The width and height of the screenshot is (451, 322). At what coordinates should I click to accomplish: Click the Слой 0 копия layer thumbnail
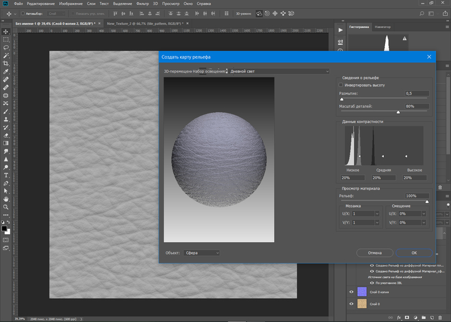[x=362, y=292]
